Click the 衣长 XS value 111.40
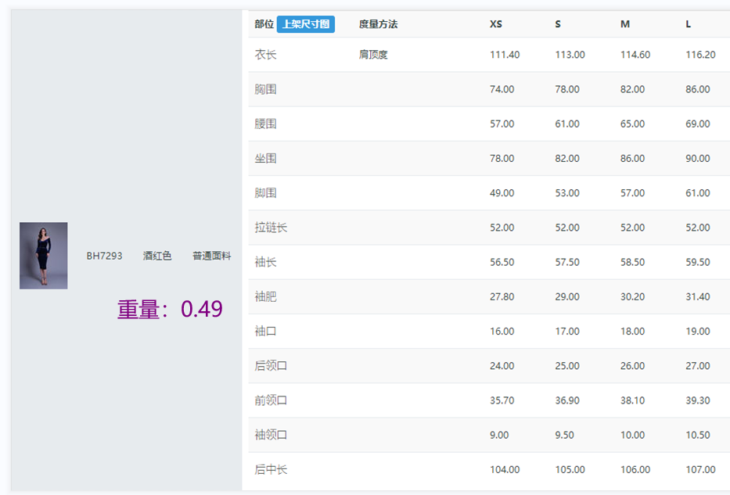Viewport: 730px width, 495px height. point(505,55)
